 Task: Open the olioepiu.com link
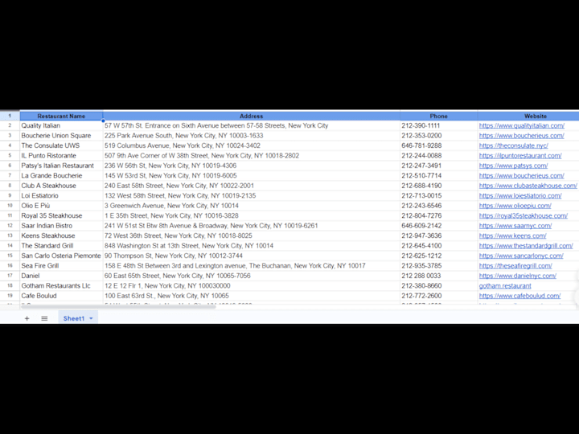515,205
